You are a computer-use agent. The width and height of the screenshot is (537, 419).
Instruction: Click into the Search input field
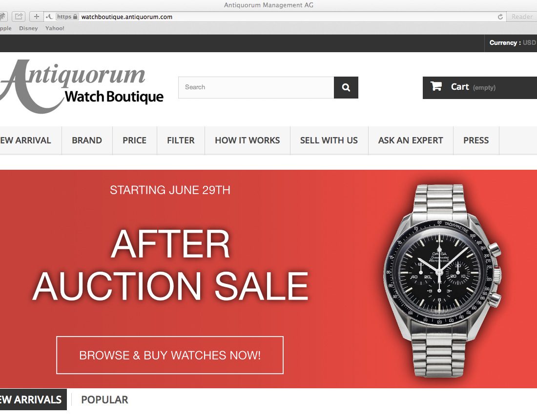coord(256,88)
